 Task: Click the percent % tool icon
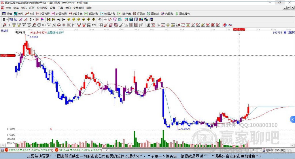point(158,25)
